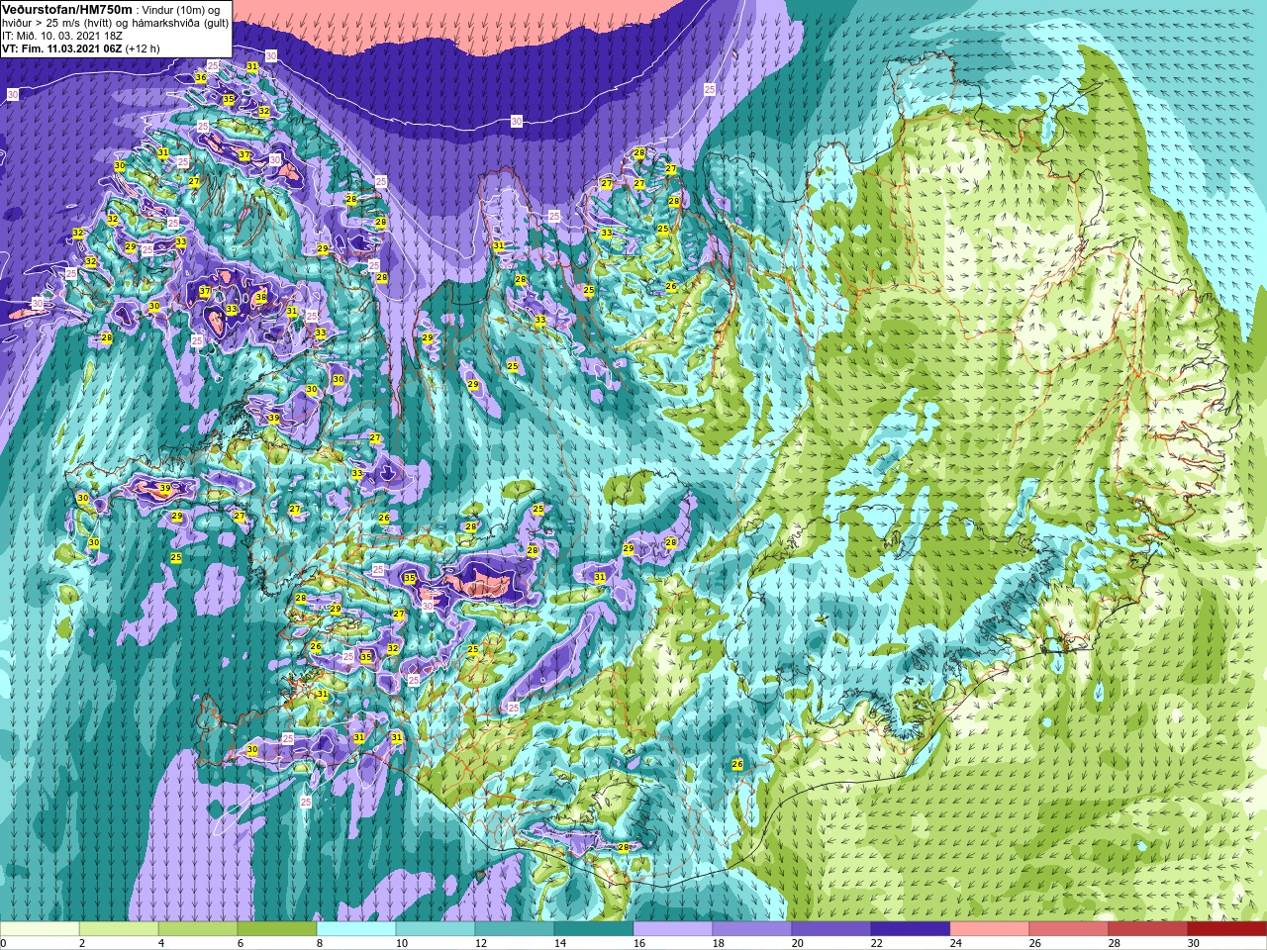Click the color scale tick label 16
The image size is (1267, 950).
click(x=639, y=943)
